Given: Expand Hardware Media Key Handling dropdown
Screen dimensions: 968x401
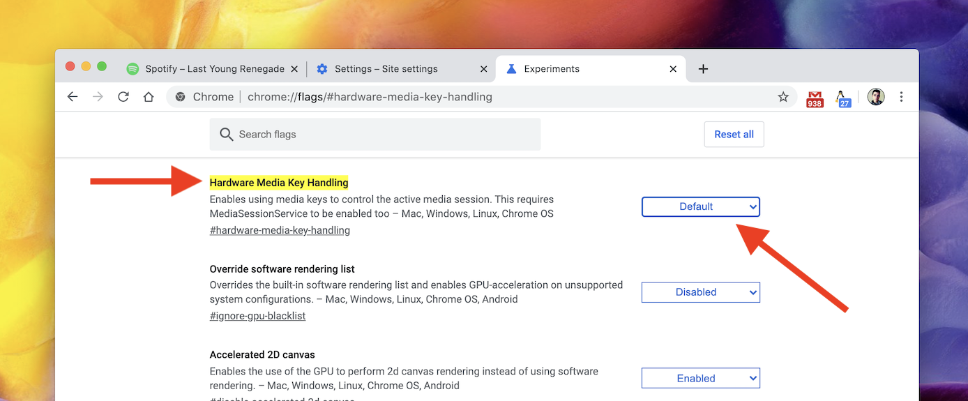Looking at the screenshot, I should (x=700, y=206).
